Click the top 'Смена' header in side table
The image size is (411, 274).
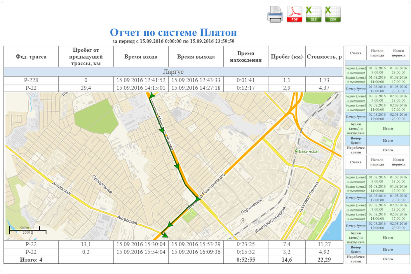point(356,53)
